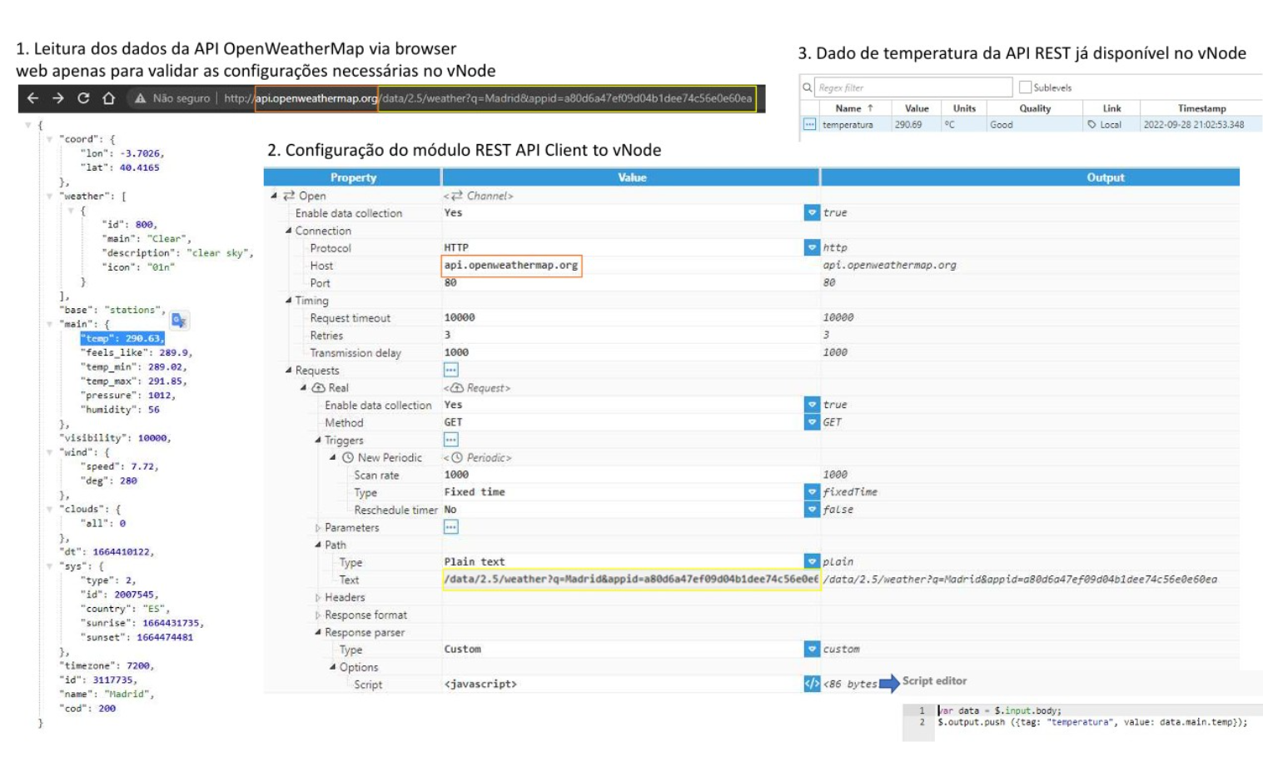Expand the Parameters section
Image resolution: width=1263 pixels, height=767 pixels.
pos(318,528)
